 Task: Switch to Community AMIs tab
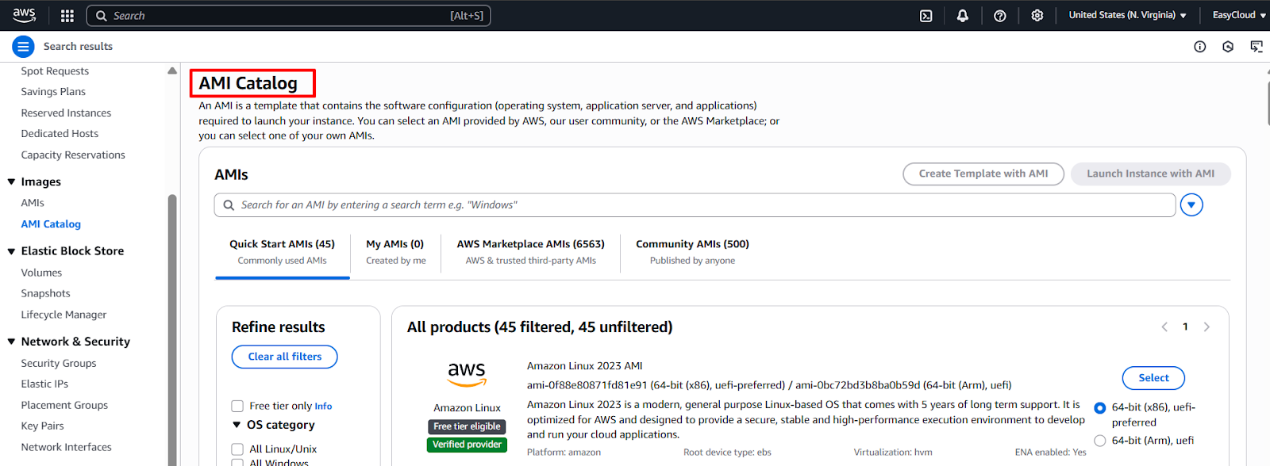coord(692,252)
